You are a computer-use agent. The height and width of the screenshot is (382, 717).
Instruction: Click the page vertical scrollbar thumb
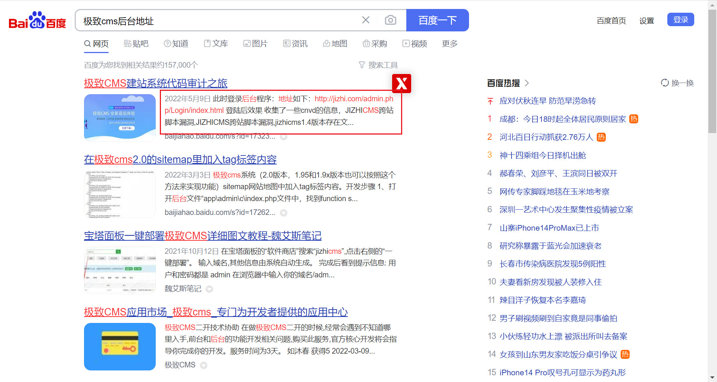click(x=712, y=71)
